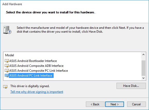Select ASUS Android Bootloader Interface
The width and height of the screenshot is (149, 110).
33,61
